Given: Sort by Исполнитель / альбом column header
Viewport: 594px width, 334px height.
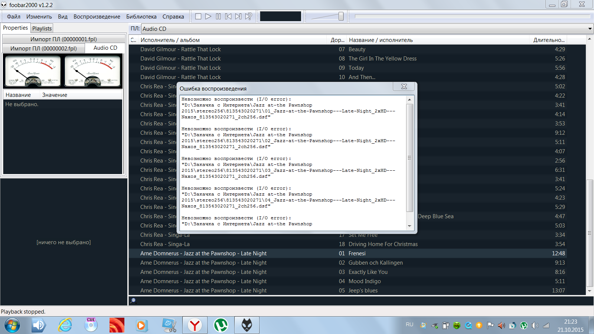Looking at the screenshot, I should pyautogui.click(x=232, y=40).
